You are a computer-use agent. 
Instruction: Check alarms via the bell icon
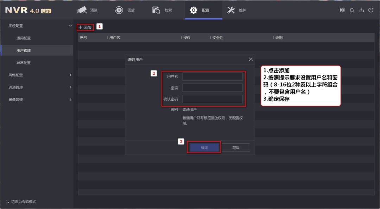[351, 10]
